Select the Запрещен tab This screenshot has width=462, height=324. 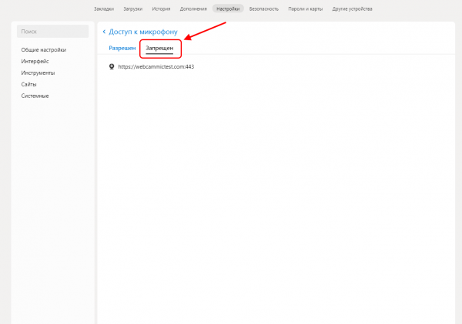[159, 48]
